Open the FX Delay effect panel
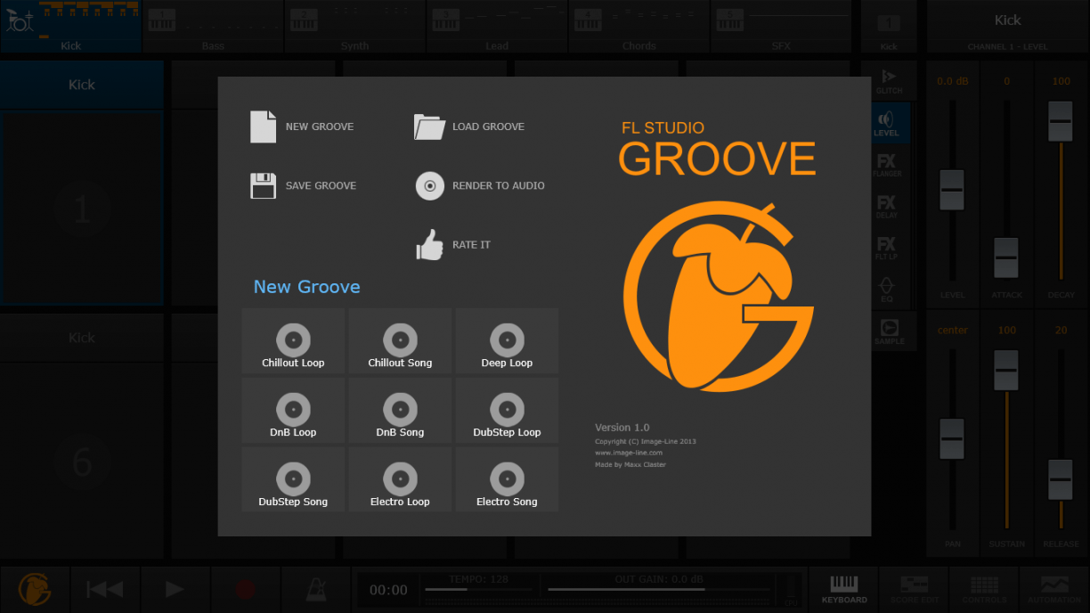The width and height of the screenshot is (1090, 613). (888, 208)
